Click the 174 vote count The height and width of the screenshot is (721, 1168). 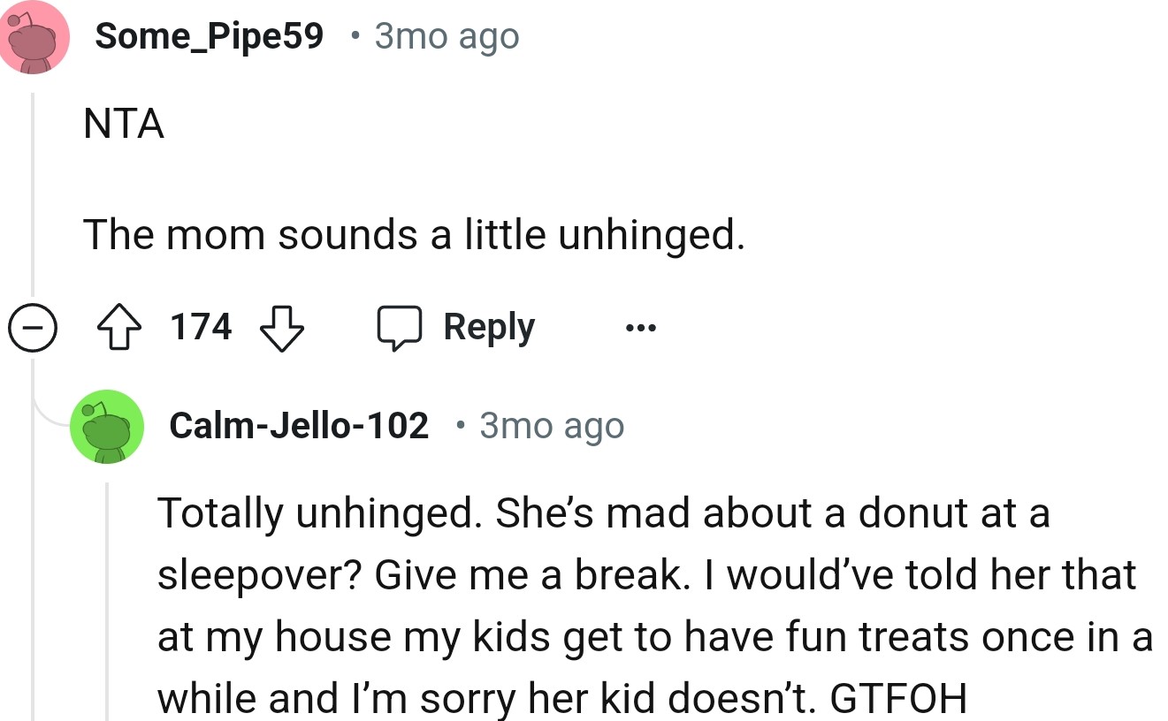pyautogui.click(x=202, y=328)
